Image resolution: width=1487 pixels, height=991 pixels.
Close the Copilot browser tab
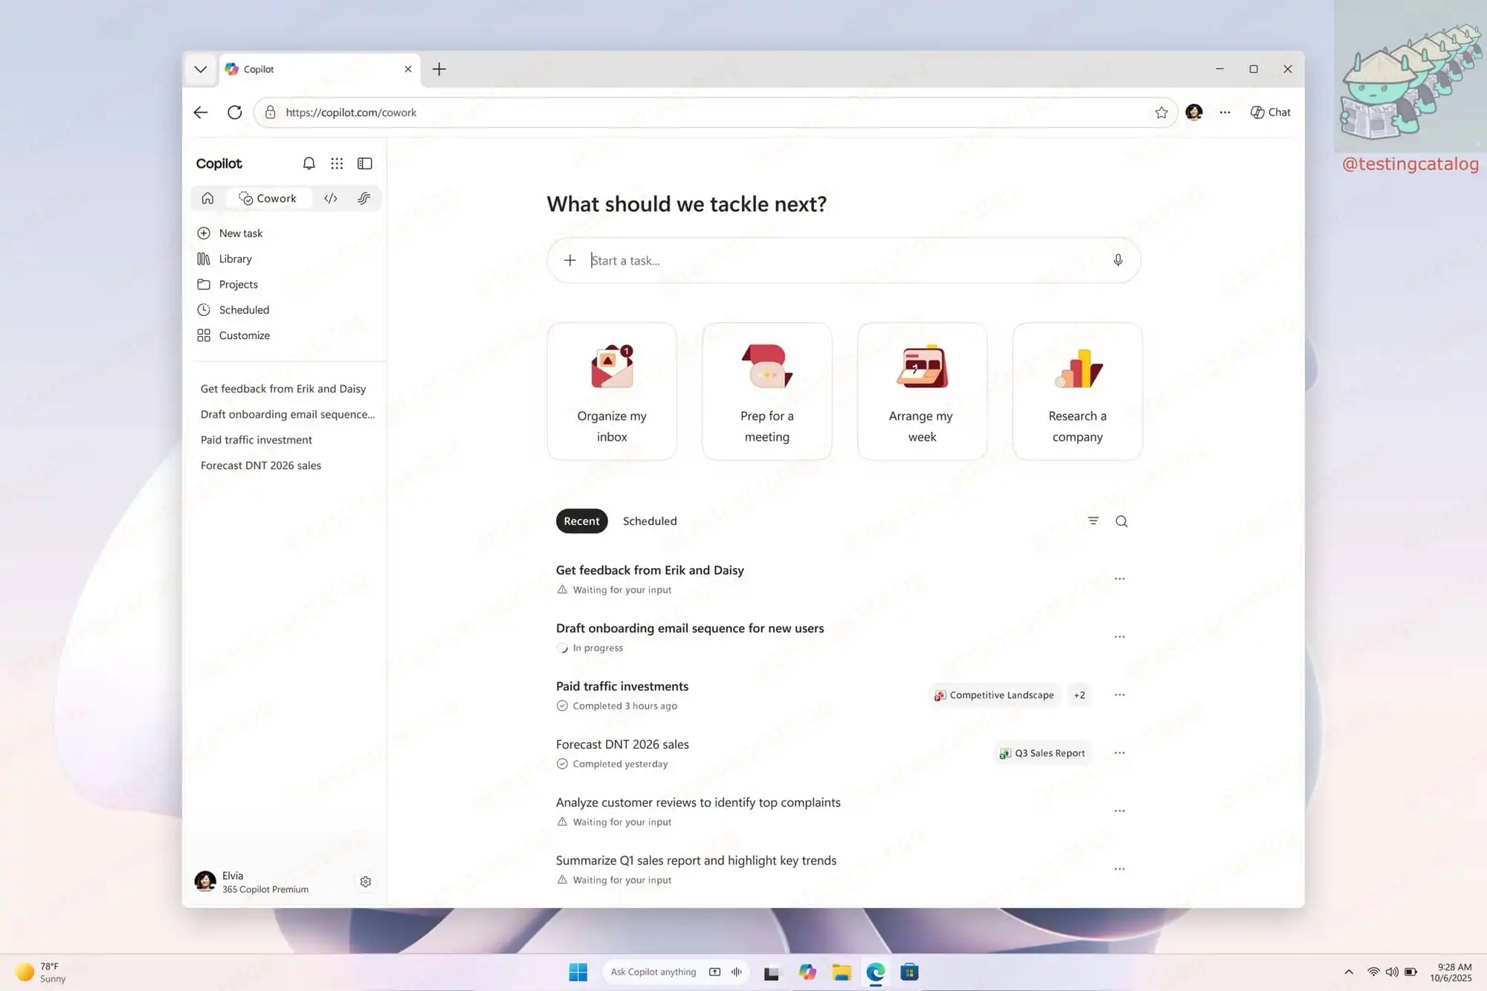coord(408,69)
